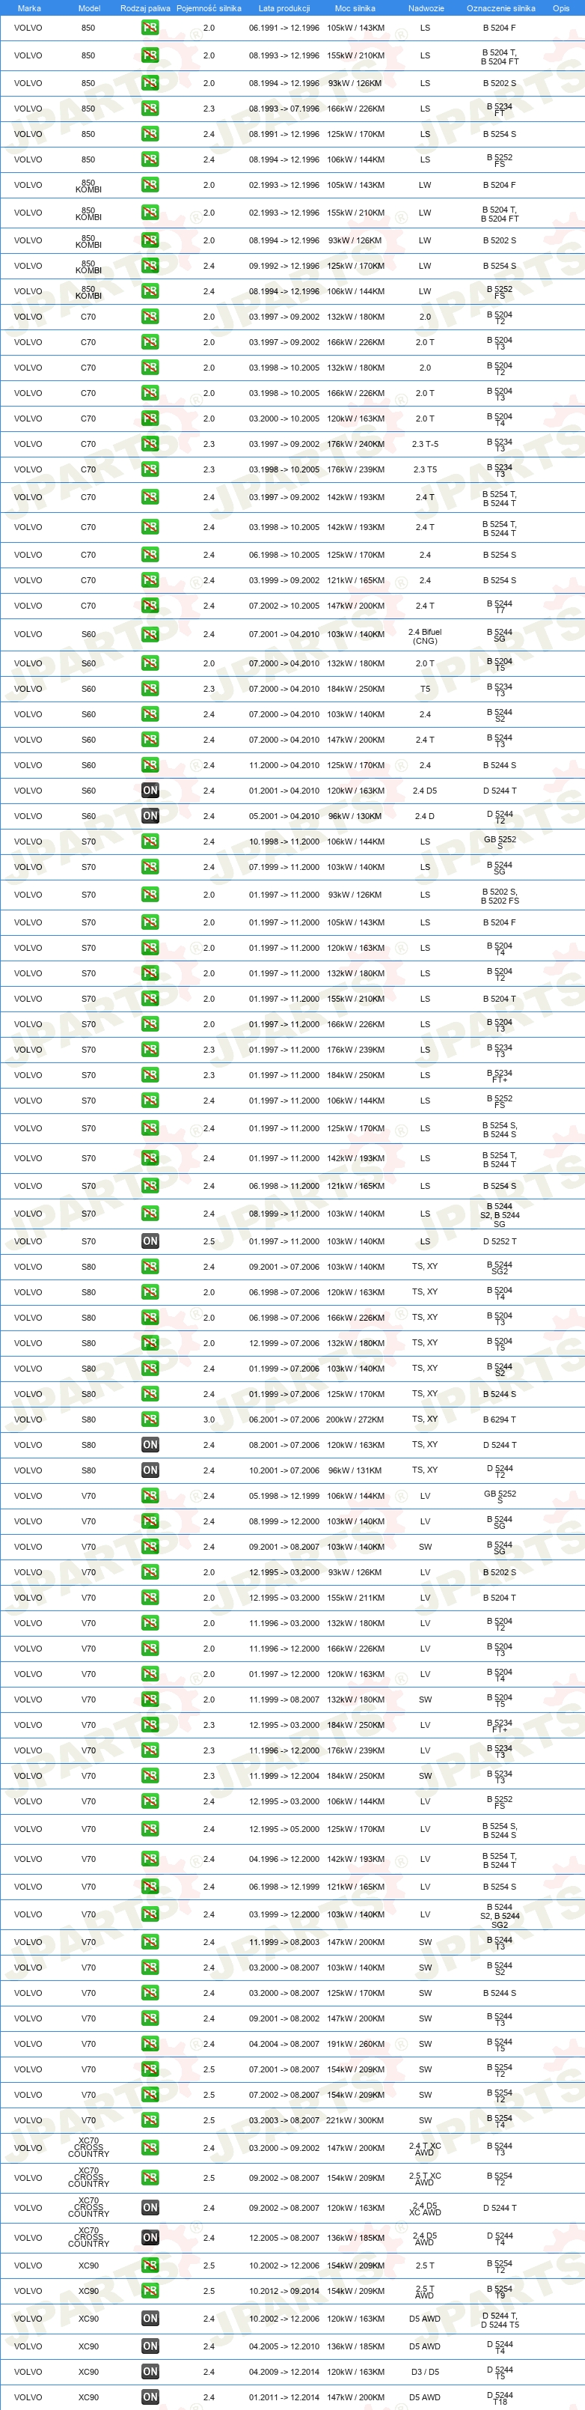Click the Opis column header
585x2410 pixels.
561,8
